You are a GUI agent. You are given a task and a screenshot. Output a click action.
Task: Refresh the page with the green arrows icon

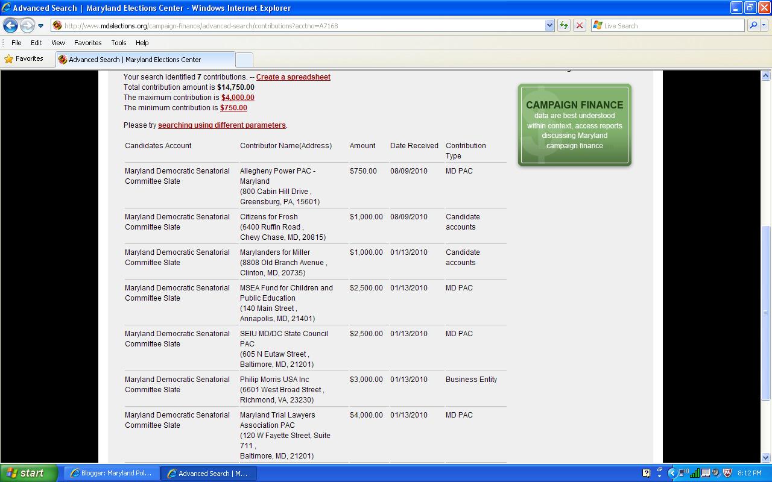tap(564, 25)
